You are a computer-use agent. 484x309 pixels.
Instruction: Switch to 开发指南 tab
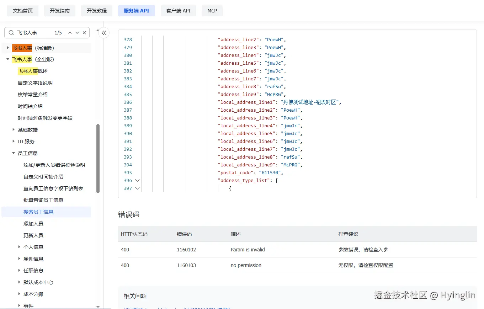pyautogui.click(x=60, y=11)
